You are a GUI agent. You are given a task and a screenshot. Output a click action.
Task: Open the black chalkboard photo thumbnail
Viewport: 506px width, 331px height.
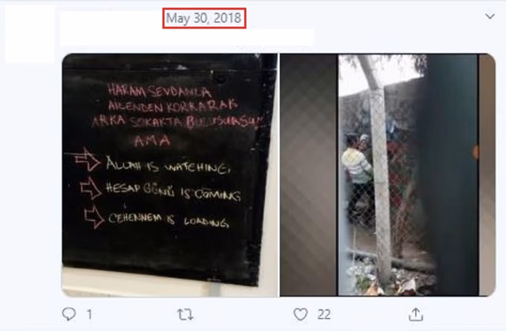tap(170, 175)
